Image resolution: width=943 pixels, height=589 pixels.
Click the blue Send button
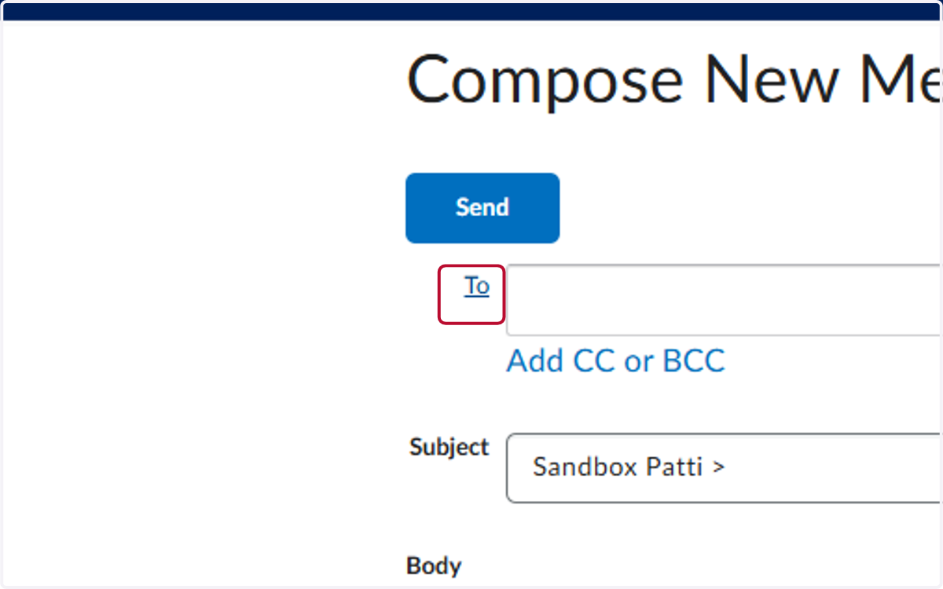(483, 208)
